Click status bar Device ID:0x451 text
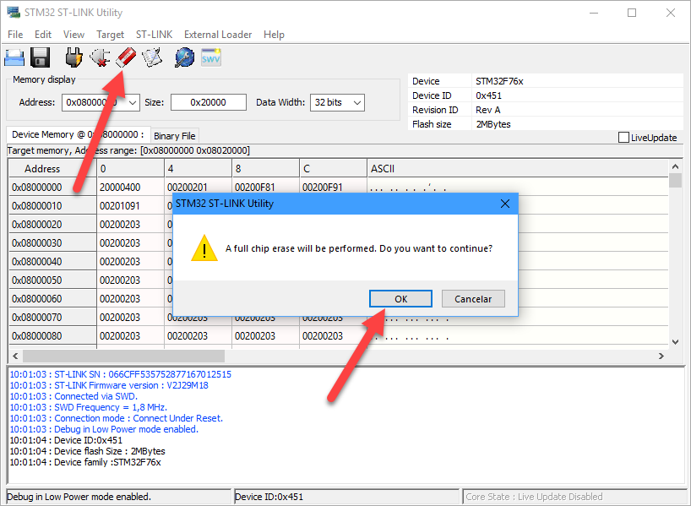691x506 pixels. click(x=269, y=497)
